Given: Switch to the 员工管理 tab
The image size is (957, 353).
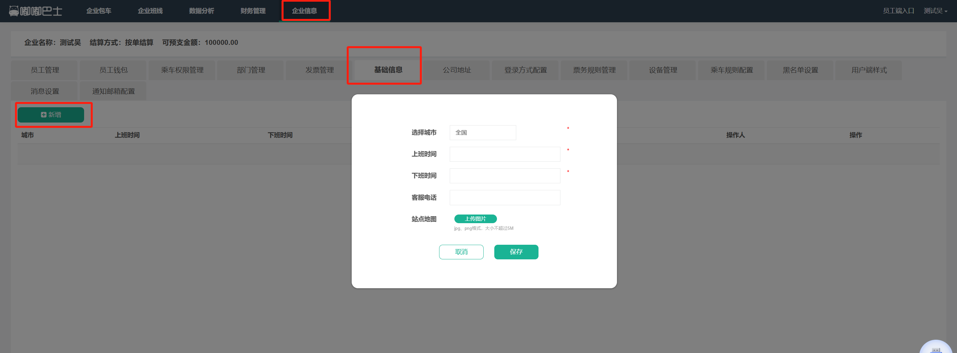Looking at the screenshot, I should 45,70.
